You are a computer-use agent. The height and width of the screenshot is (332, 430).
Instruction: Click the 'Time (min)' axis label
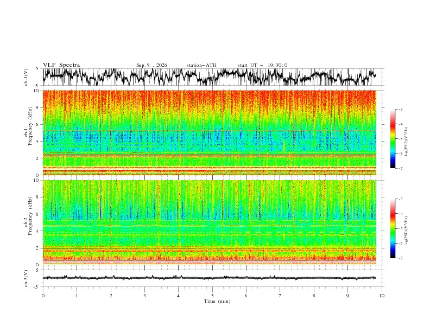tap(217, 301)
